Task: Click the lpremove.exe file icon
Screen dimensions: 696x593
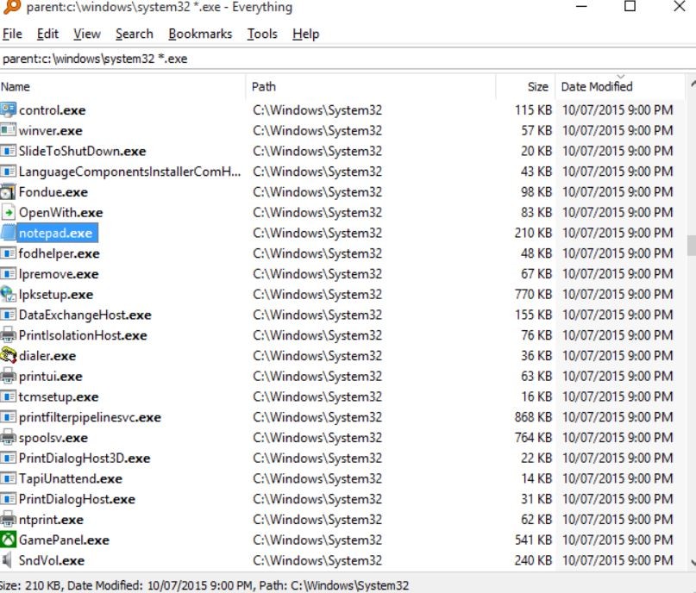Action: coord(8,273)
